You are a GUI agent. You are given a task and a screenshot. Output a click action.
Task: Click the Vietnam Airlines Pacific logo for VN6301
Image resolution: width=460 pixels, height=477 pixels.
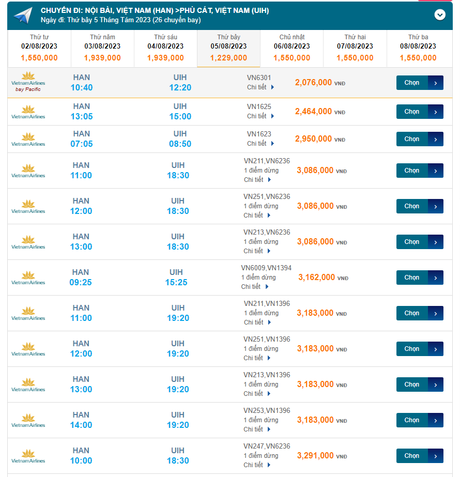[28, 83]
